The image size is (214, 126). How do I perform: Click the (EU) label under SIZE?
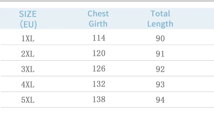point(28,24)
